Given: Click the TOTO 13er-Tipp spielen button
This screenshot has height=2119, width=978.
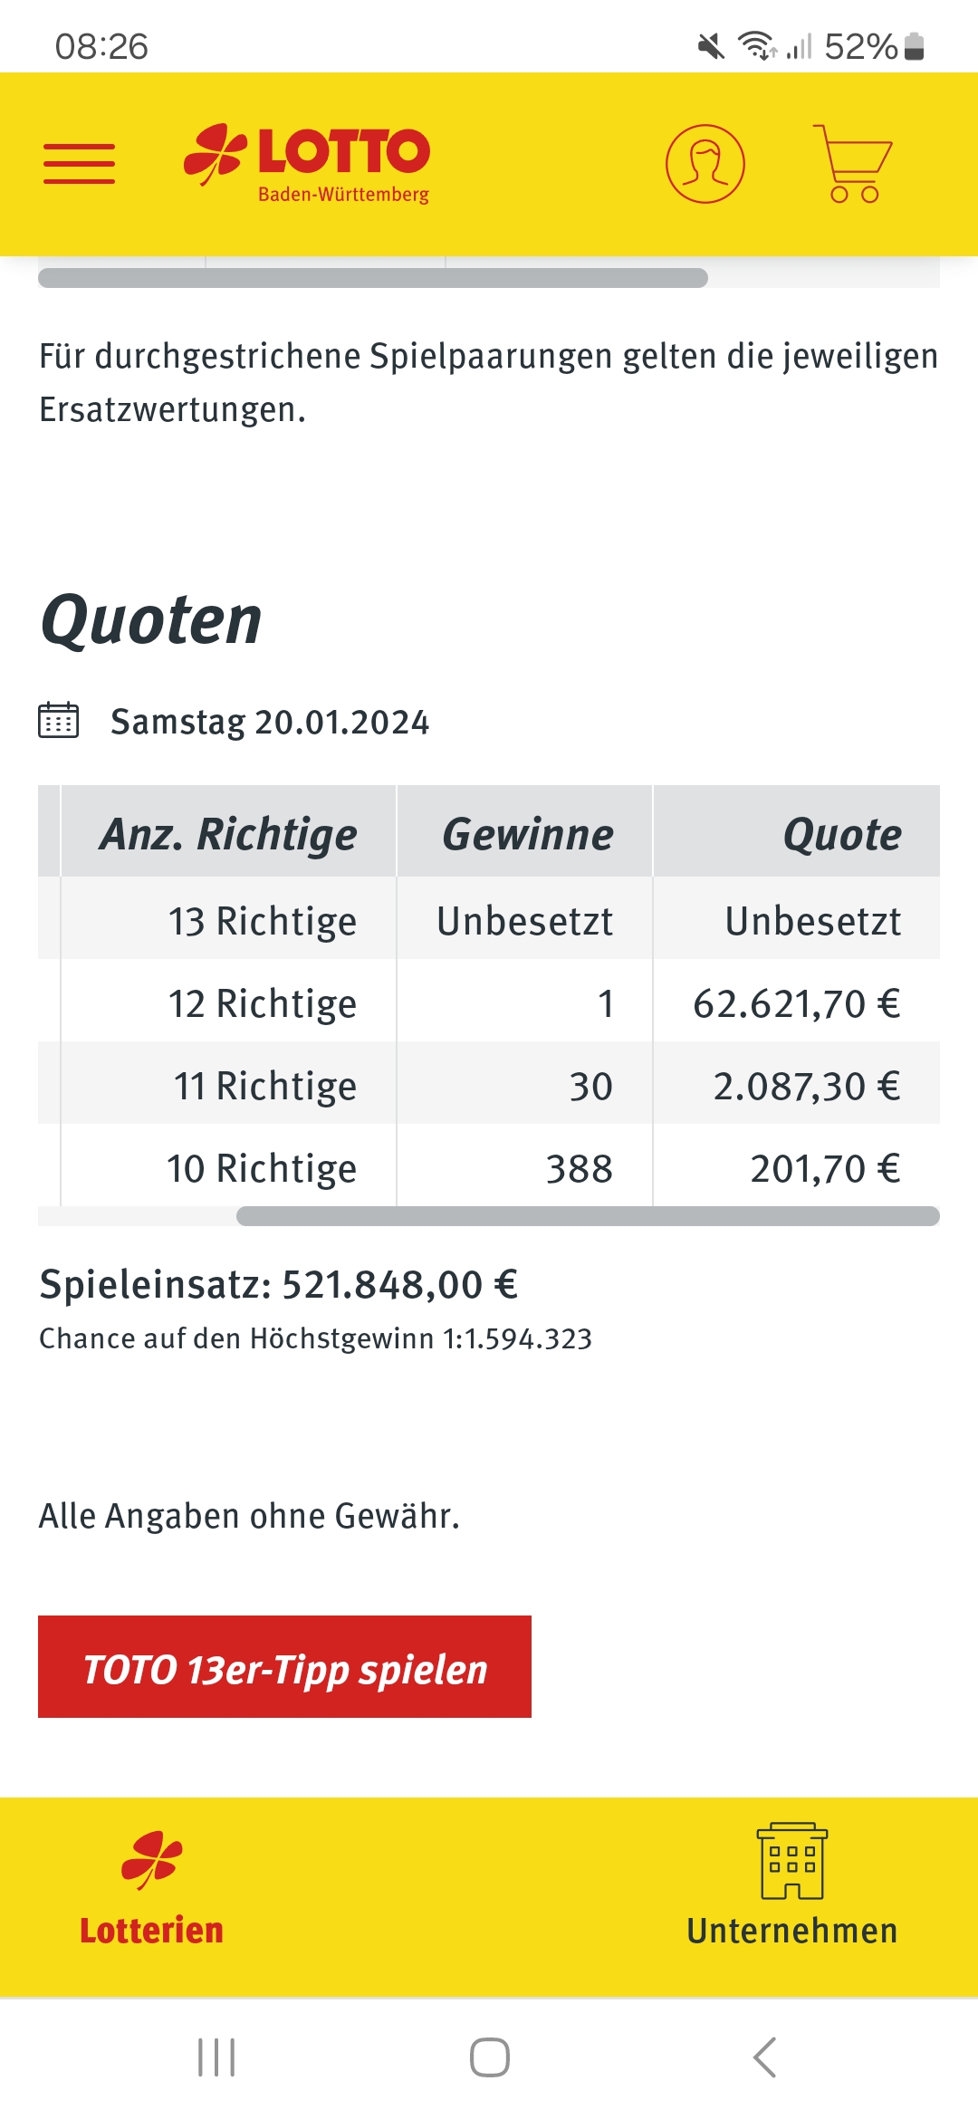Looking at the screenshot, I should click(x=284, y=1666).
